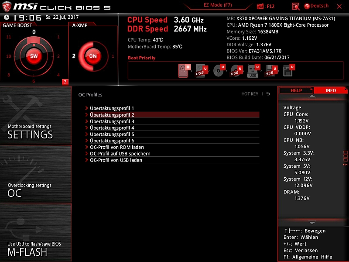Open Overclocking OC section

pyautogui.click(x=36, y=174)
